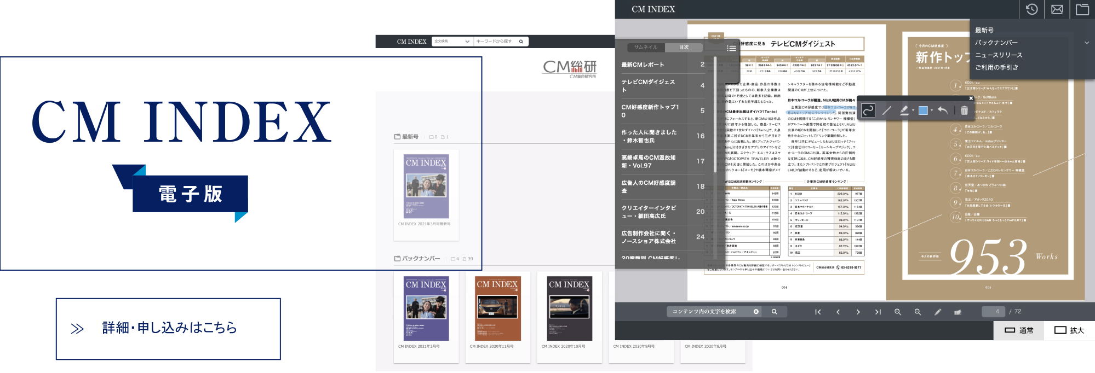Open the highlighter options dropdown arrow
Screen dimensions: 1095x373
point(913,110)
